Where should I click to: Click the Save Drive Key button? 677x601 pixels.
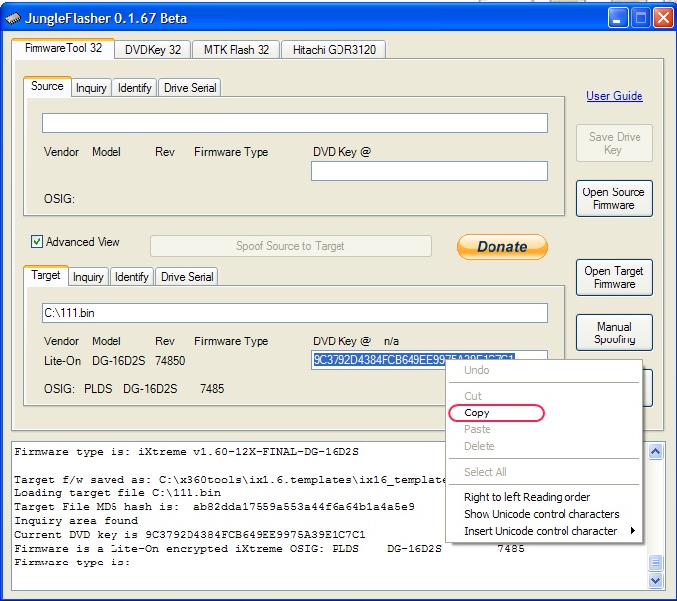(x=615, y=143)
